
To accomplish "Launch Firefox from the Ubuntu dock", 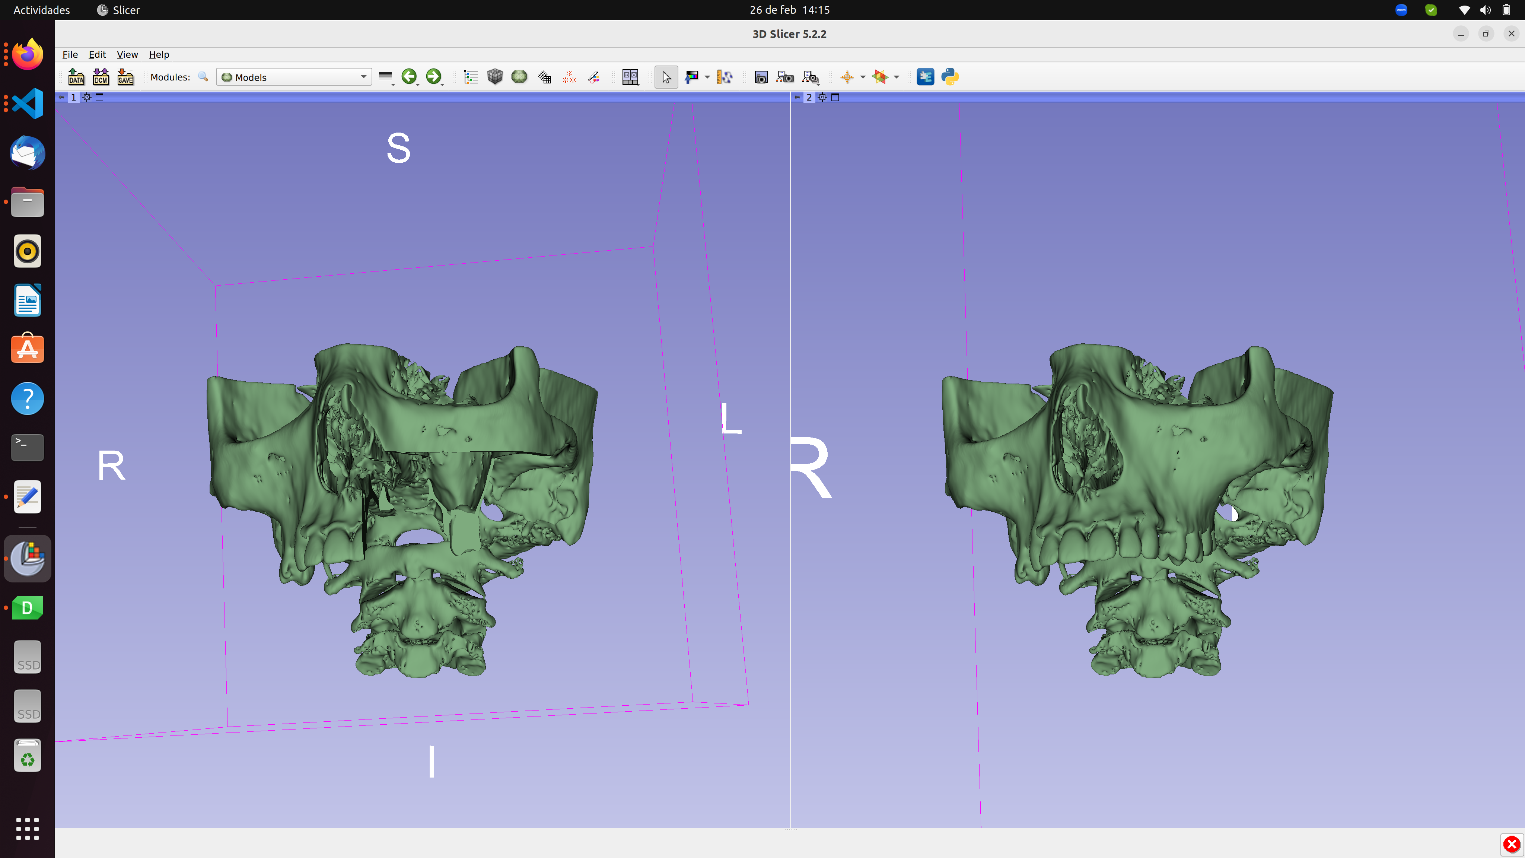I will (27, 54).
